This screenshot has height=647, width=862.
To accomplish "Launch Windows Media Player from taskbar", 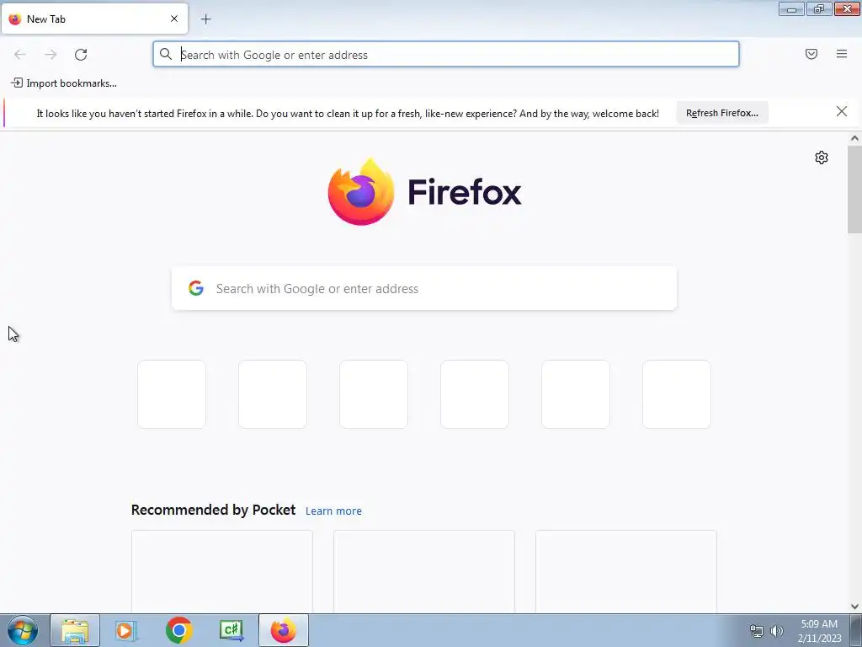I will (125, 630).
